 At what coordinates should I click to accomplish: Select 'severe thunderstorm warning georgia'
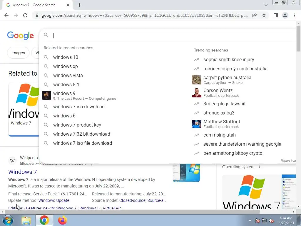click(242, 144)
